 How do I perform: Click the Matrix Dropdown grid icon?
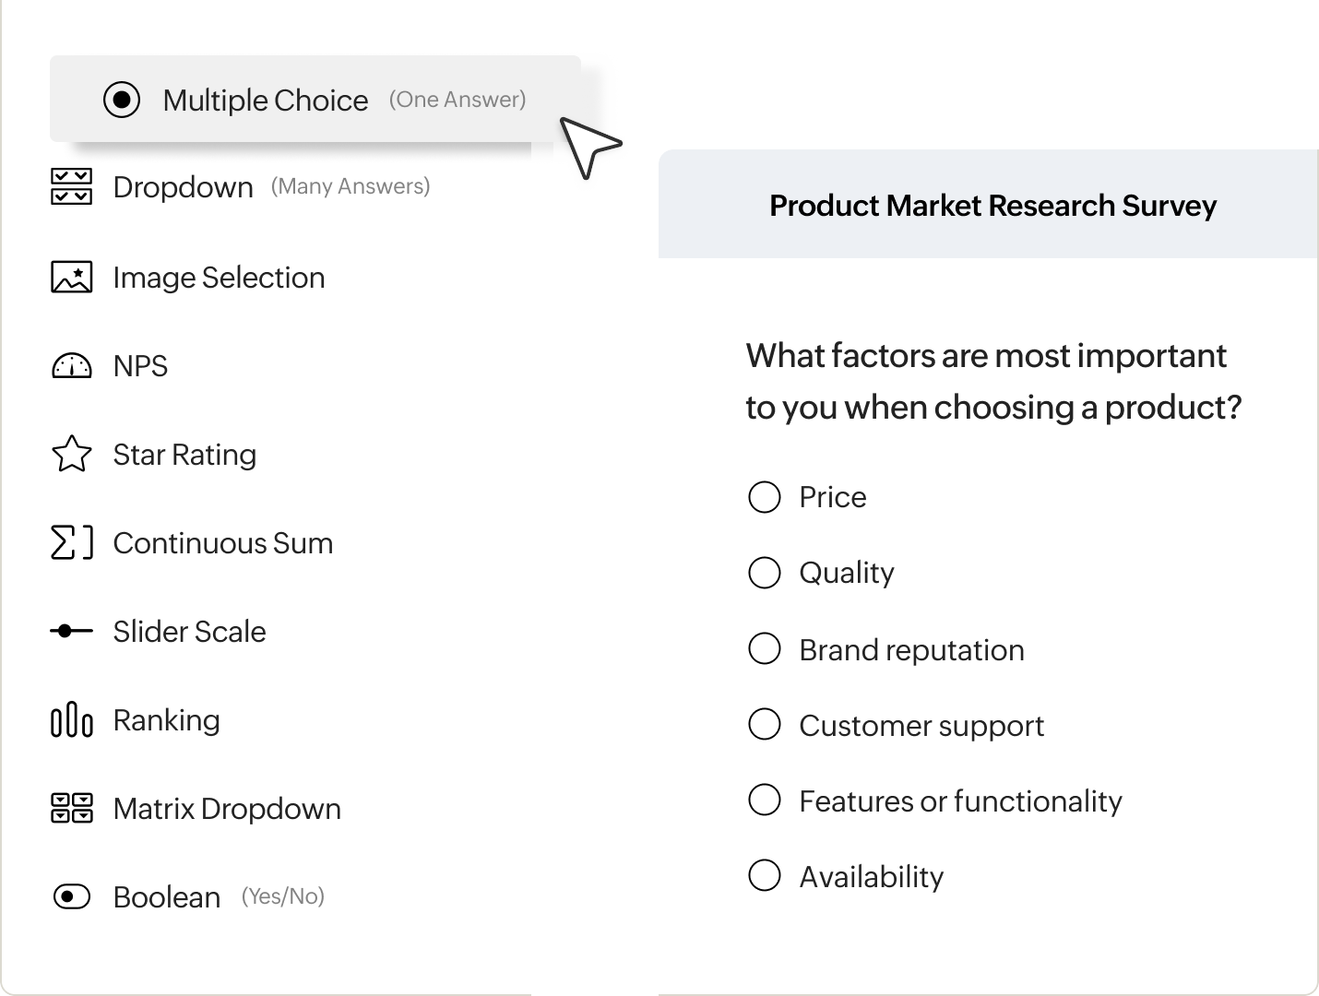click(x=71, y=808)
